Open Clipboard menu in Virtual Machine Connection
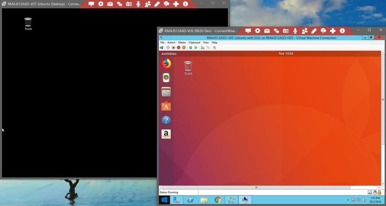Screen dimensions: 386x206 click(194, 42)
